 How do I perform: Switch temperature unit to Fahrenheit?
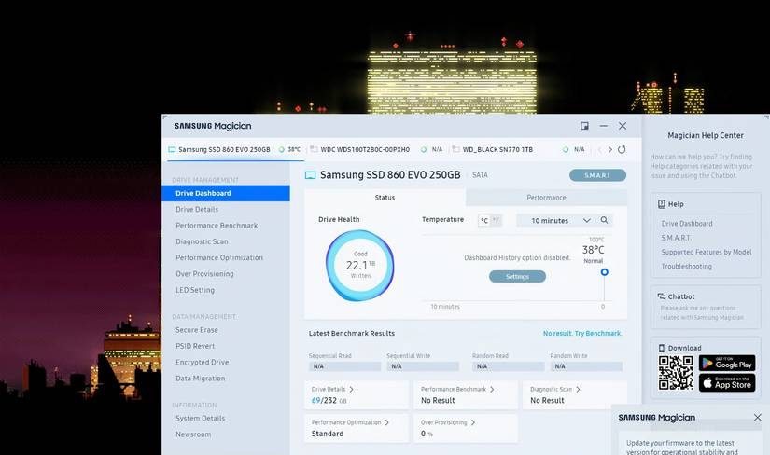pos(496,220)
